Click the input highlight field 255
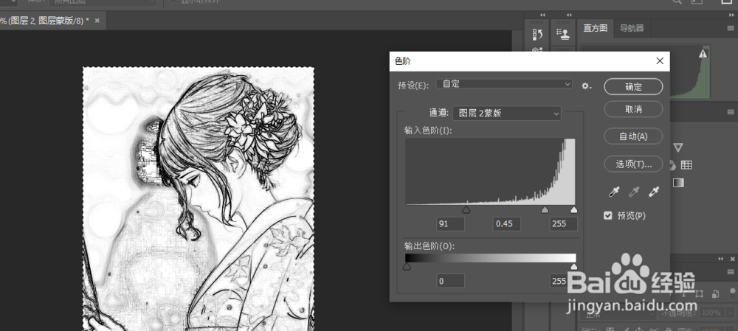The width and height of the screenshot is (738, 331). (563, 224)
